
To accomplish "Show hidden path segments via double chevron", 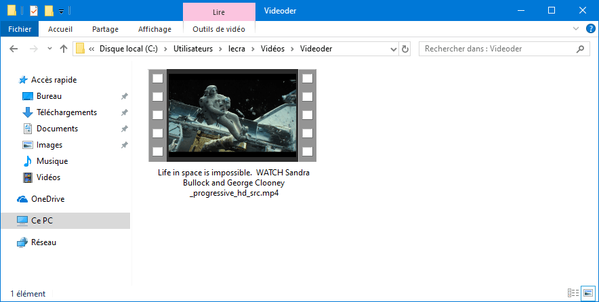I will [91, 49].
